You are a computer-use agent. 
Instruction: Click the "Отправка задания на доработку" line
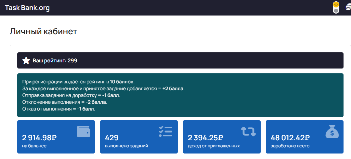click(x=71, y=95)
